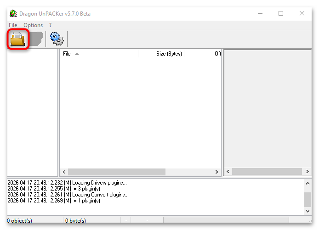Open a file with the folder icon

coord(18,39)
